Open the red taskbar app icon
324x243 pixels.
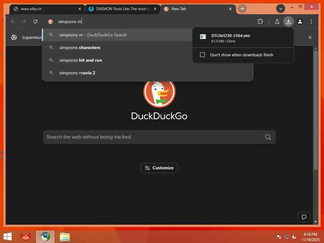coord(25,237)
